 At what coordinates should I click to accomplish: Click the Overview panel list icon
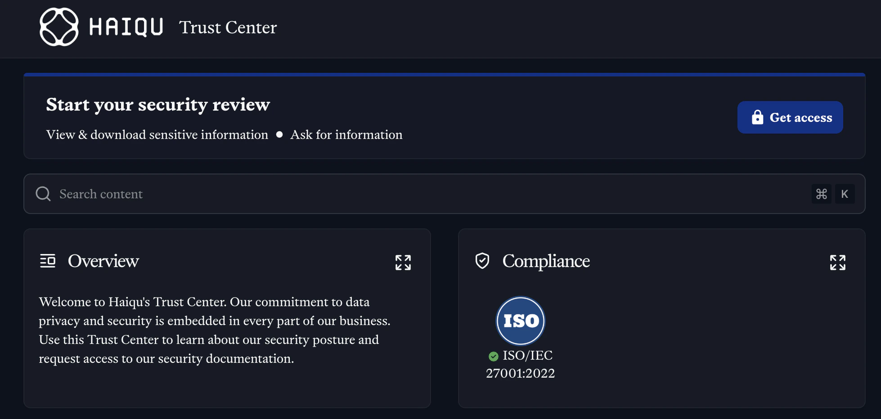click(48, 261)
